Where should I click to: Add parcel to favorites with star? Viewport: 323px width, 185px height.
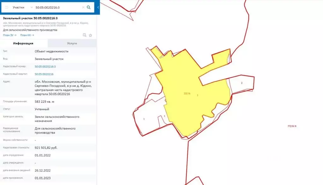click(x=91, y=35)
